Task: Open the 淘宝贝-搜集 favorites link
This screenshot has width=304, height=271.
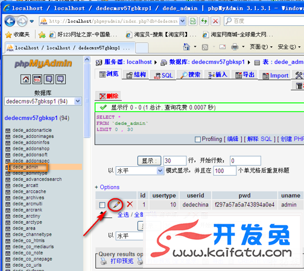Action: point(161,35)
